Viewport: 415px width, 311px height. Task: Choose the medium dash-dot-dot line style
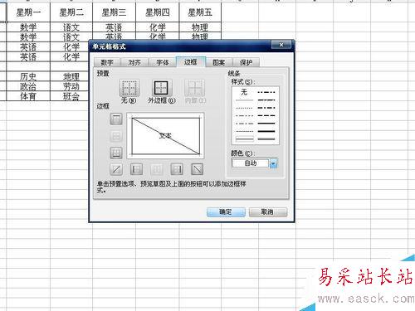266,92
